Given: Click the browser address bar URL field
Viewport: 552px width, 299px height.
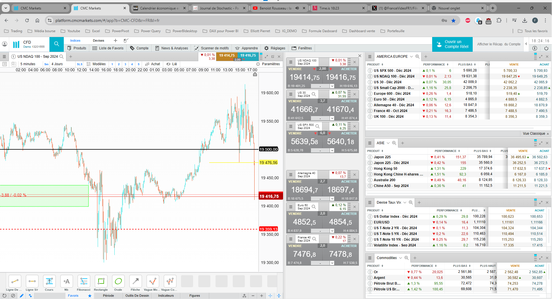Looking at the screenshot, I should coord(244,20).
